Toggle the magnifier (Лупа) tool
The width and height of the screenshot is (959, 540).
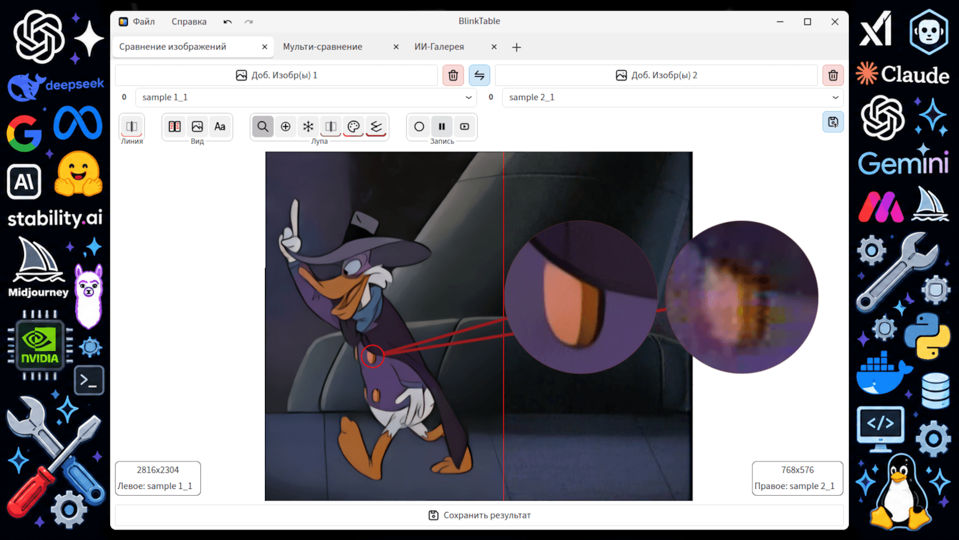[262, 126]
